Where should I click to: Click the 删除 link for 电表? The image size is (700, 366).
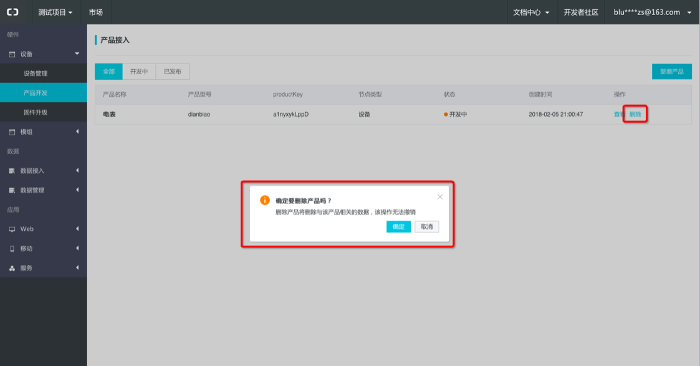[x=635, y=114]
